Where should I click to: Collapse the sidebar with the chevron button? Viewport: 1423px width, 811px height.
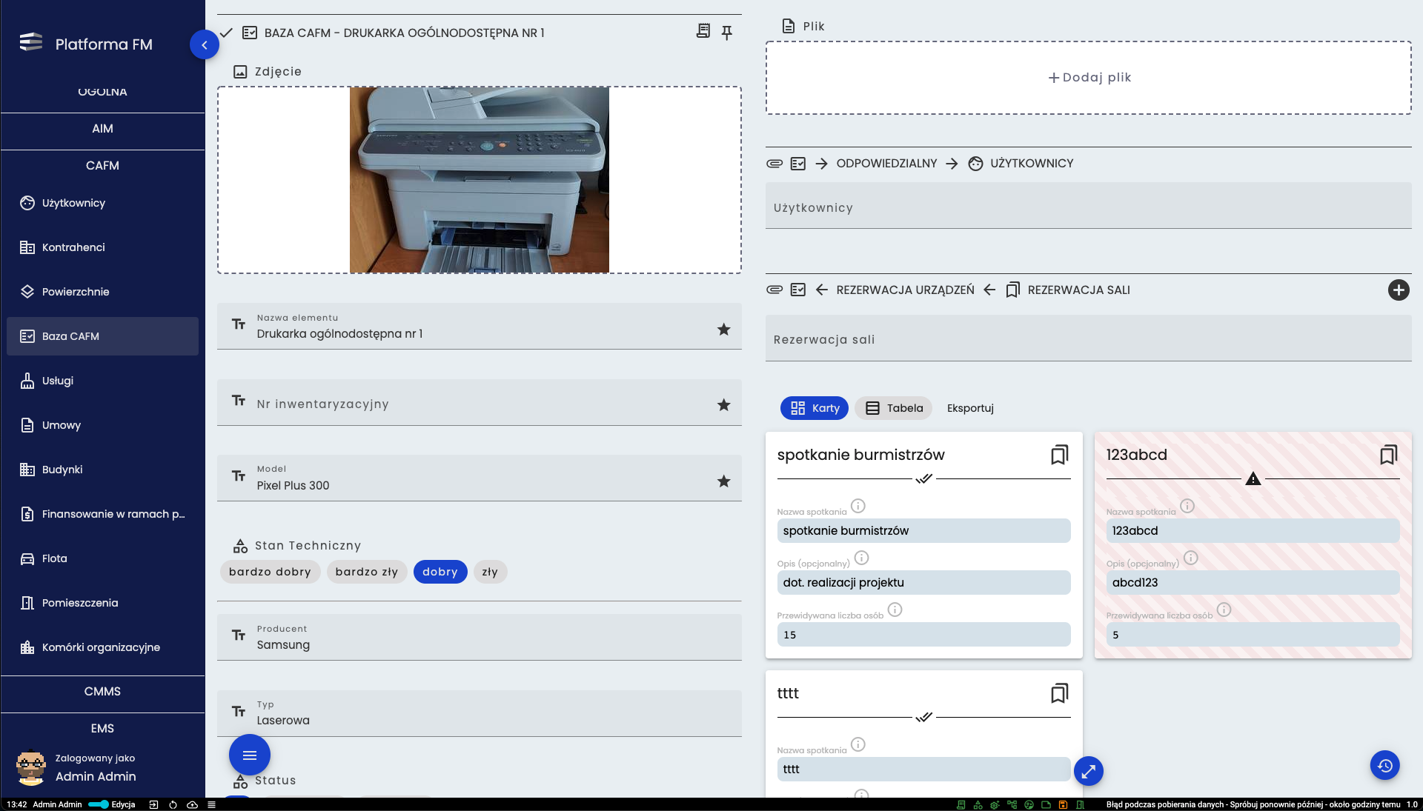[x=204, y=44]
